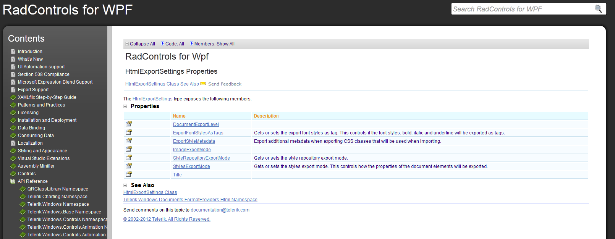Open HtmlExportSettings Class link under the heading
The height and width of the screenshot is (239, 615).
click(x=152, y=84)
